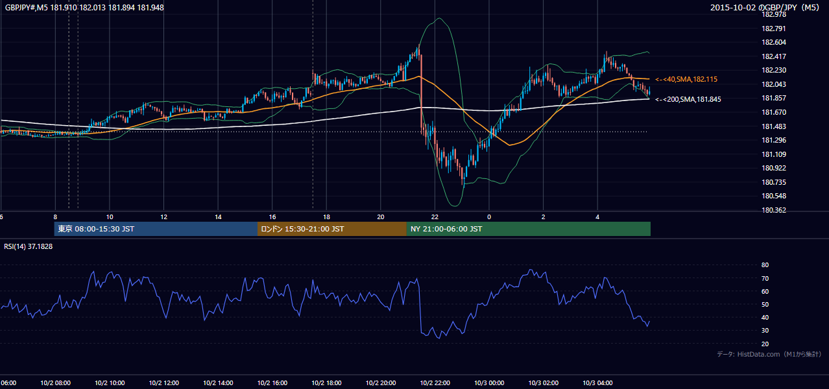
Task: Click the 10/3 00:00 time label
Action: (x=489, y=383)
